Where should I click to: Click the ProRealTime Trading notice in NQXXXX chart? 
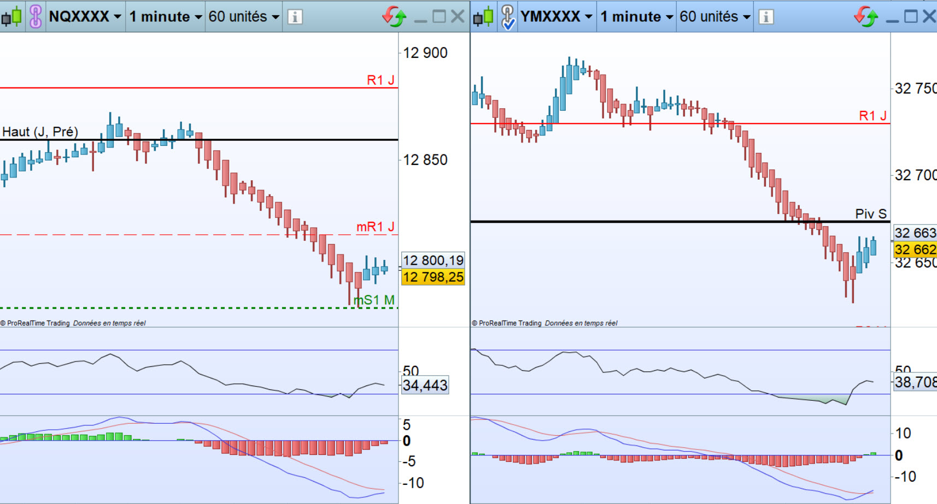point(73,323)
